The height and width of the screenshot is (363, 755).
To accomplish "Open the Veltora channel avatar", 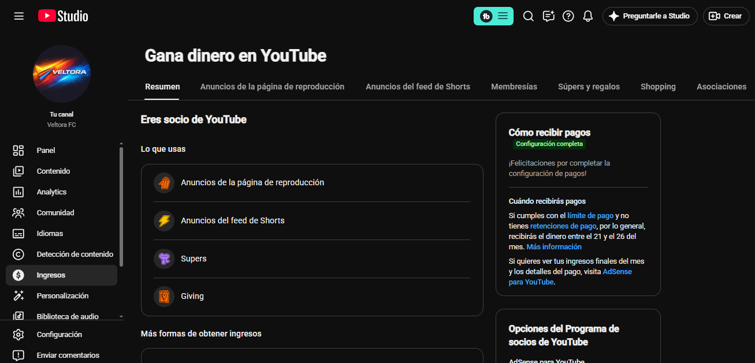I will tap(62, 74).
